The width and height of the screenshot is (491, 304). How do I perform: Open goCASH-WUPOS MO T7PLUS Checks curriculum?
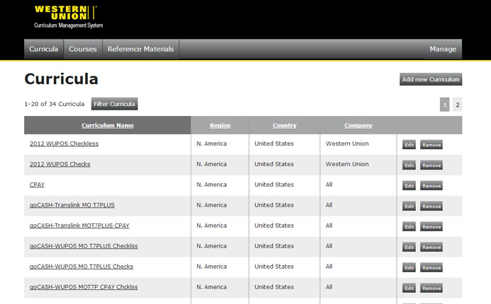click(x=81, y=267)
